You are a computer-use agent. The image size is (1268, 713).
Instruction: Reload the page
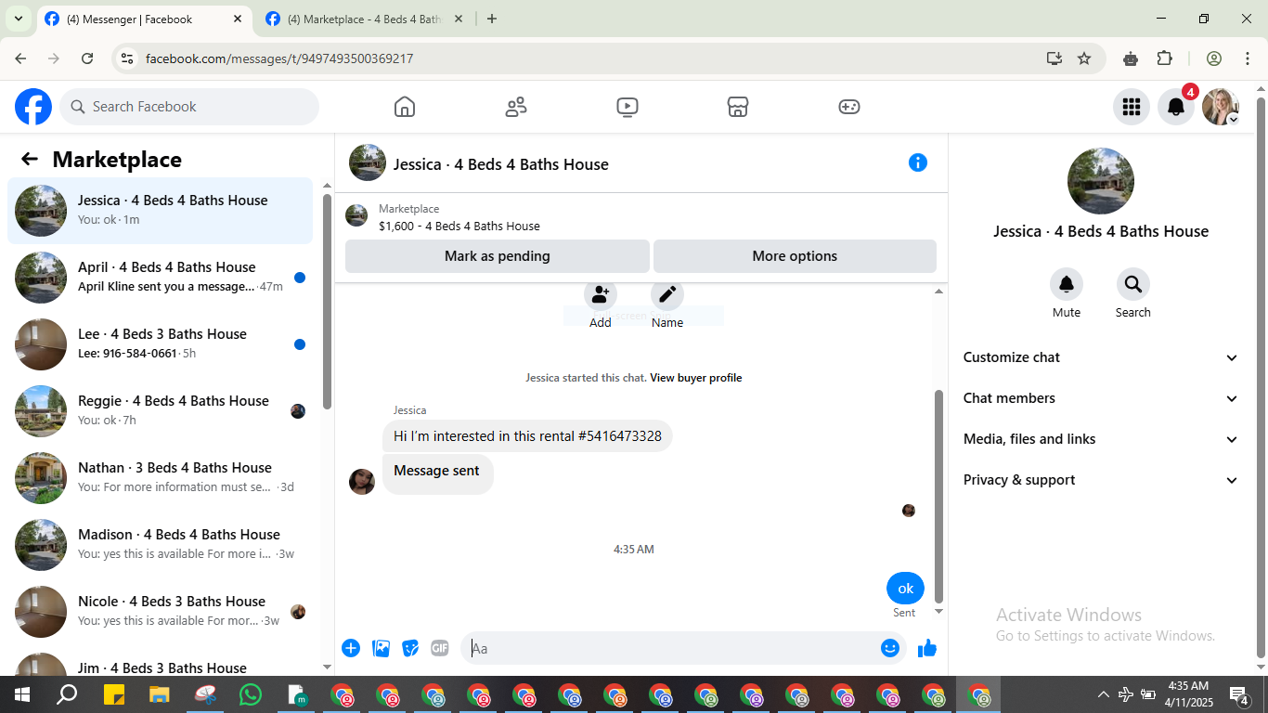coord(87,58)
